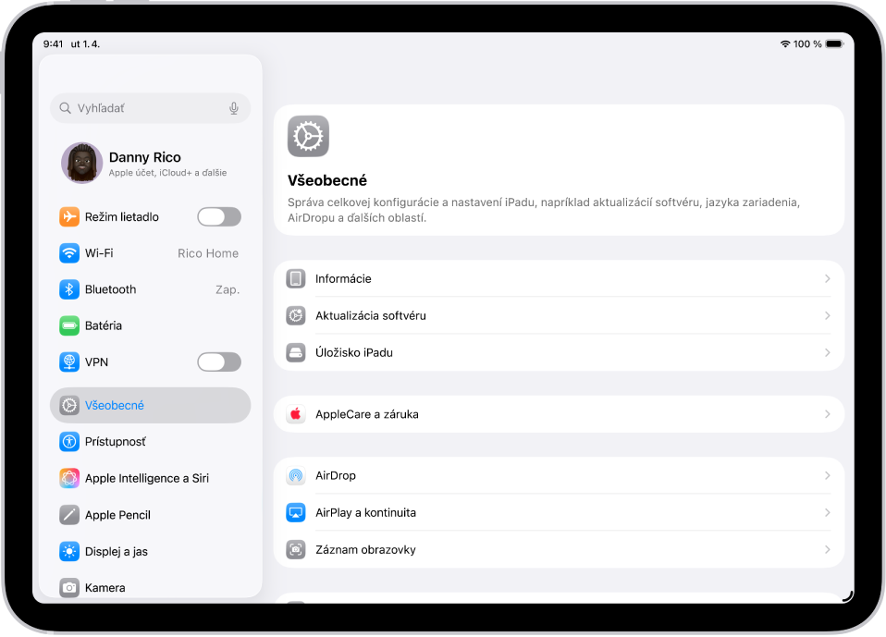Tap the 9:41 clock in status bar
The image size is (886, 637).
coord(53,44)
